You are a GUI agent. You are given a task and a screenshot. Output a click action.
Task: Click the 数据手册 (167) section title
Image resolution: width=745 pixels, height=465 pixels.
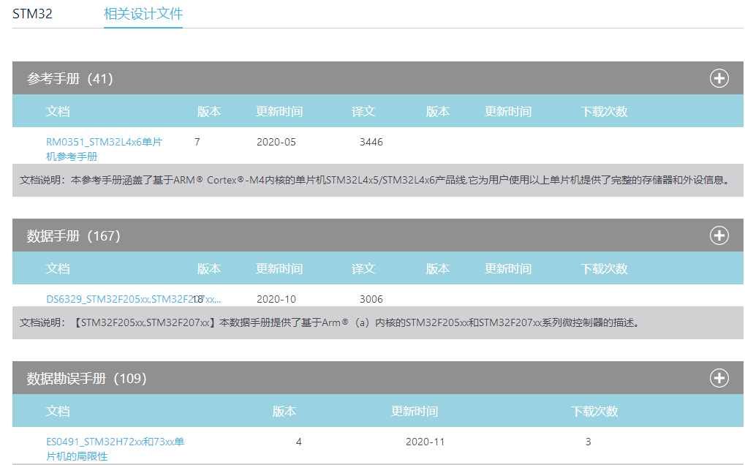[x=74, y=235]
